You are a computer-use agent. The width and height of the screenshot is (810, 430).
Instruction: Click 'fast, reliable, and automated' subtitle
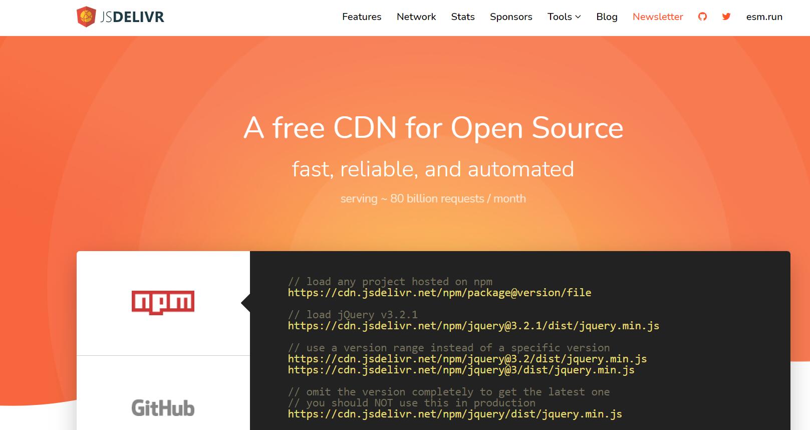point(433,169)
